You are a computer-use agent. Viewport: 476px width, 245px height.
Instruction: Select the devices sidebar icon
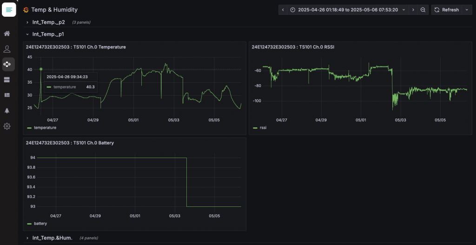(7, 64)
